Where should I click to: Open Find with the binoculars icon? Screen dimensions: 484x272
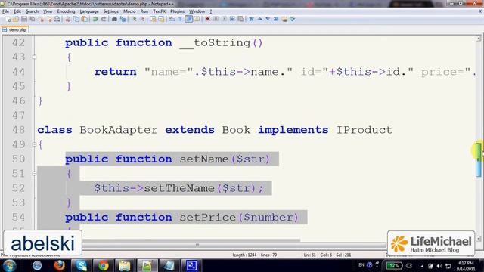pyautogui.click(x=114, y=19)
